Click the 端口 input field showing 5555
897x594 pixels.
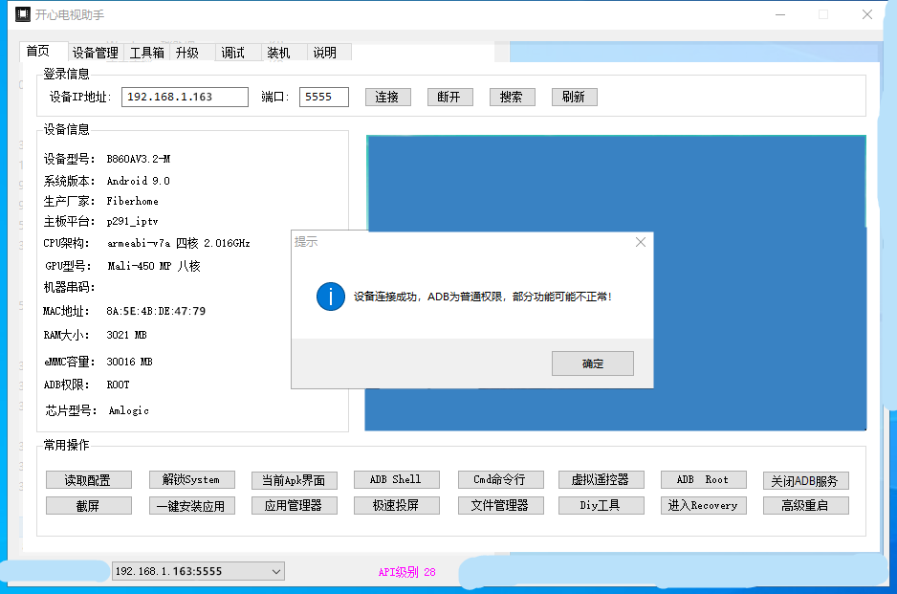(323, 97)
